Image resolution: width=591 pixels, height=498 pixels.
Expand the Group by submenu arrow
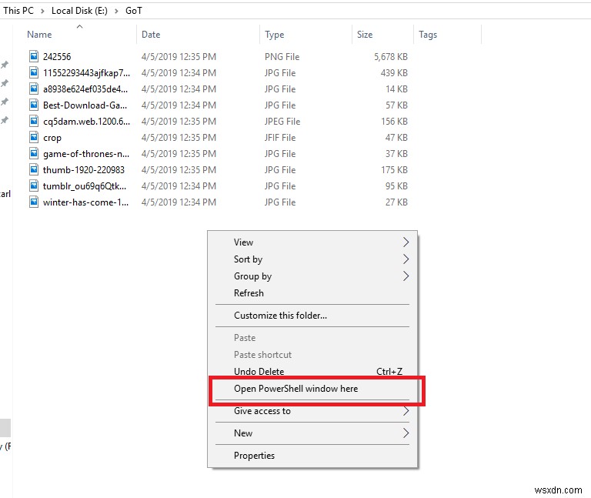[406, 276]
